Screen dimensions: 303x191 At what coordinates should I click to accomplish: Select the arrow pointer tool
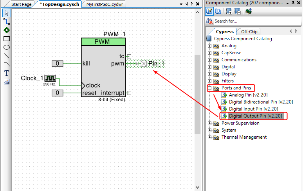[6, 13]
